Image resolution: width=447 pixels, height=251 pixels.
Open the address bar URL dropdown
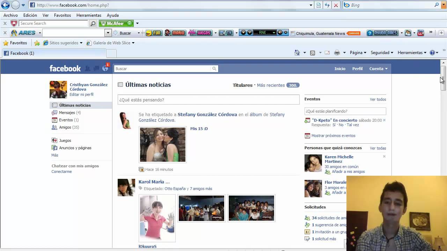(x=311, y=5)
